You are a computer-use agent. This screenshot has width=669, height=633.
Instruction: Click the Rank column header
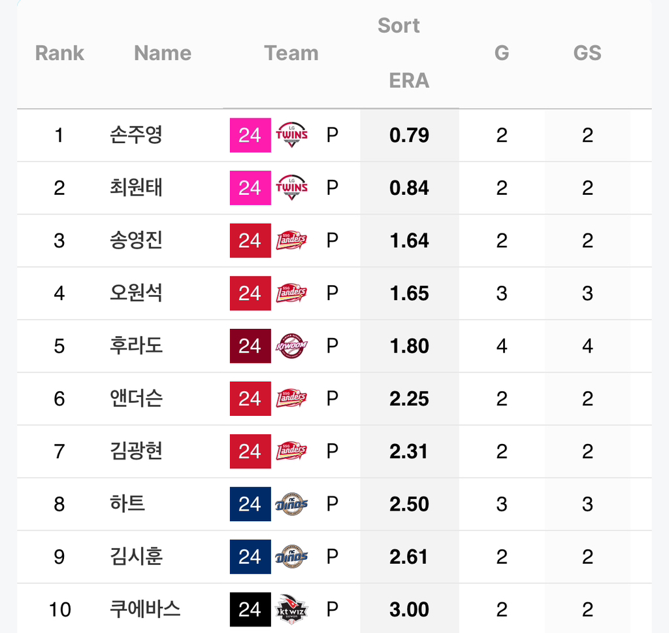[x=59, y=53]
